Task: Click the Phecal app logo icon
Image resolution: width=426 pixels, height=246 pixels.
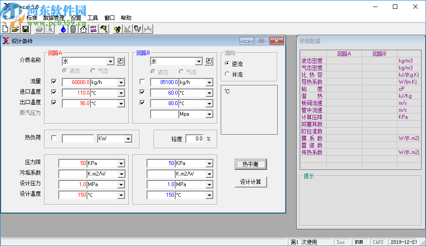Action: pos(7,7)
